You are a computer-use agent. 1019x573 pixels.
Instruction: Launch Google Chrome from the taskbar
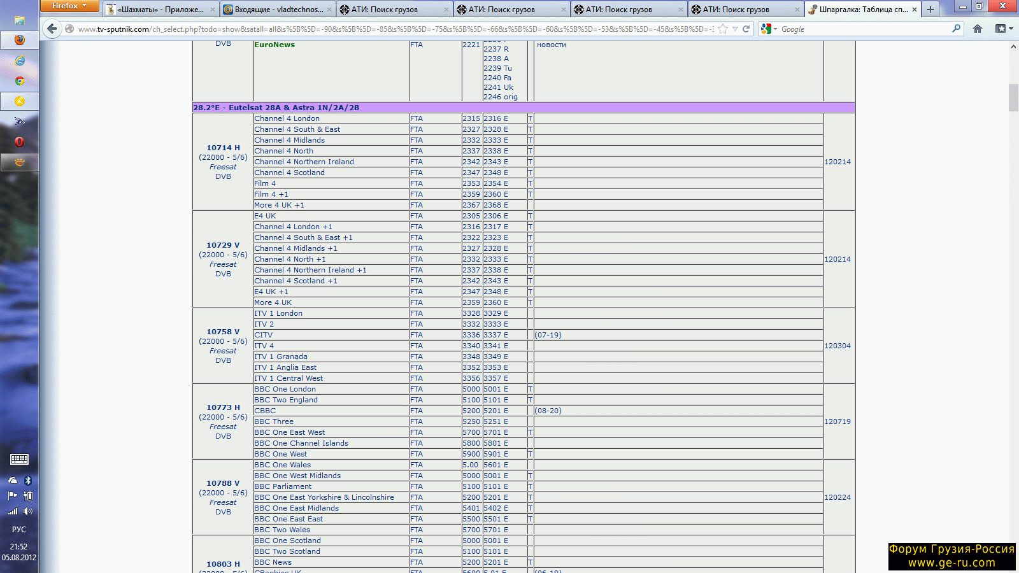click(19, 81)
